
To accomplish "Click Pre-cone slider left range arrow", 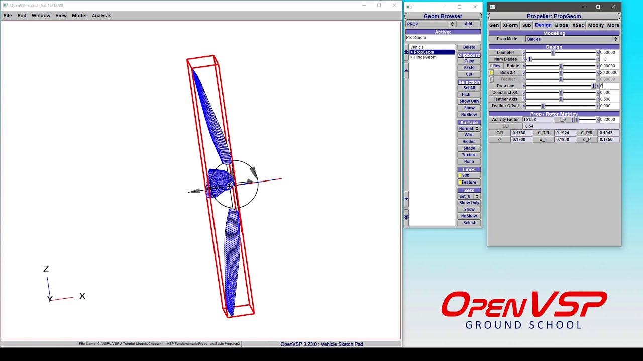I will coord(524,86).
